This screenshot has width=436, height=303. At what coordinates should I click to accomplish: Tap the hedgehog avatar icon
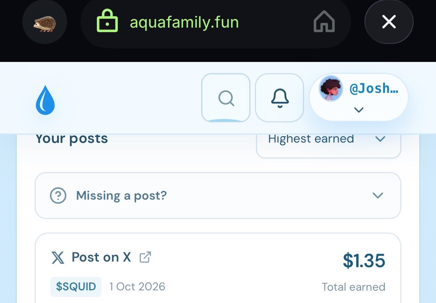(x=44, y=22)
